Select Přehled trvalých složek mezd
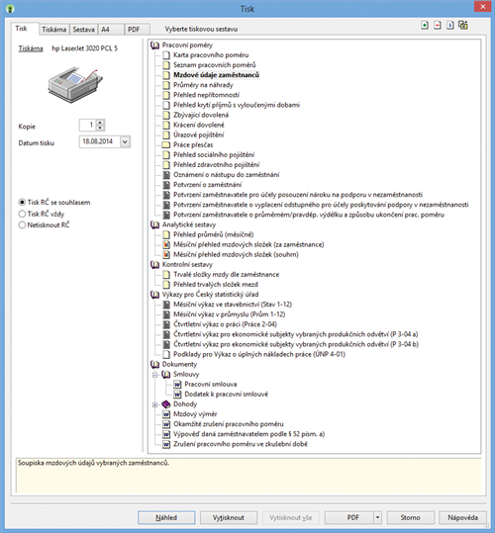This screenshot has height=533, width=495. (216, 285)
